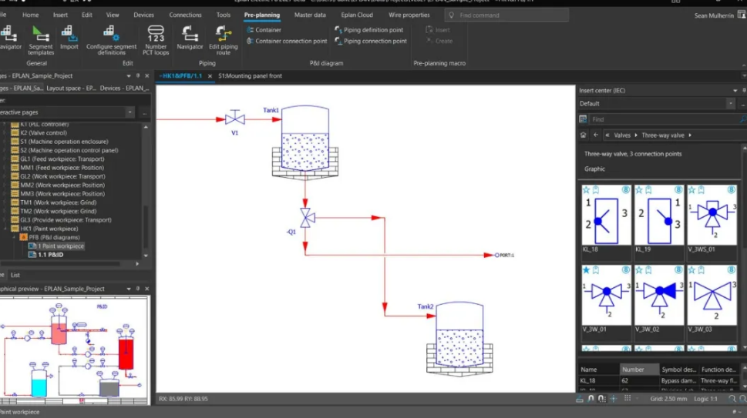The image size is (747, 418).
Task: Insert a Container in the P&I diagram
Action: click(x=264, y=29)
